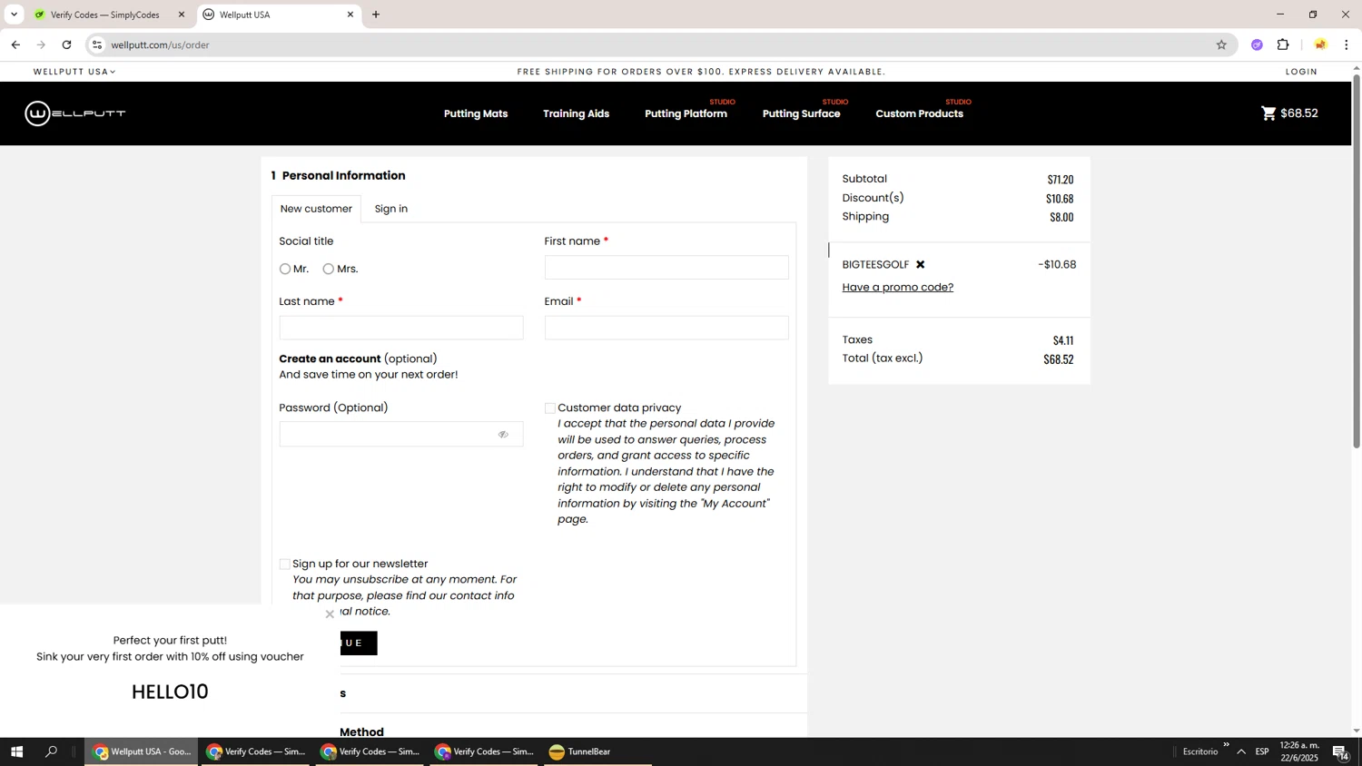This screenshot has height=766, width=1362.
Task: Open notification center icon in taskbar
Action: [x=1340, y=751]
